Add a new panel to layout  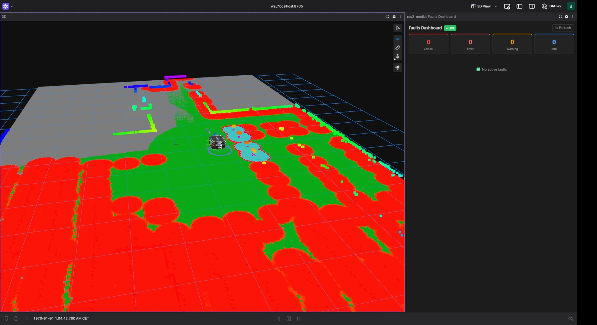tap(507, 6)
